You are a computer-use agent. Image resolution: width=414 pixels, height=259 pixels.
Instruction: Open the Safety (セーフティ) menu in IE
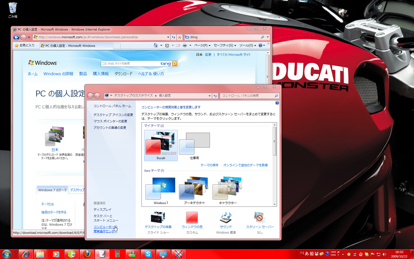click(x=225, y=46)
